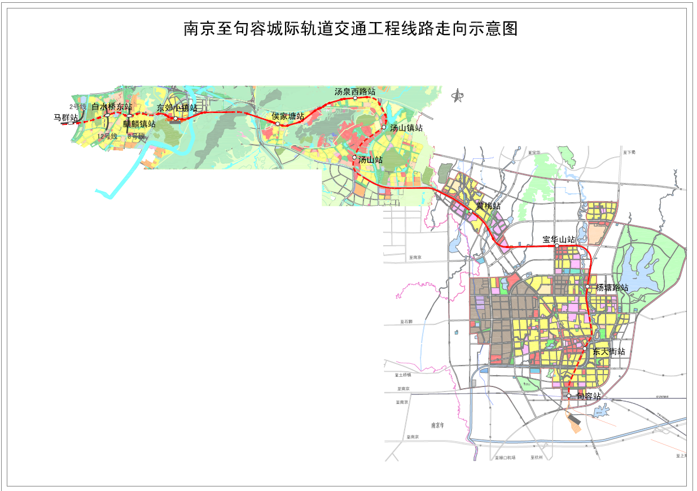Select the 句容站 terminus station dot

point(569,396)
